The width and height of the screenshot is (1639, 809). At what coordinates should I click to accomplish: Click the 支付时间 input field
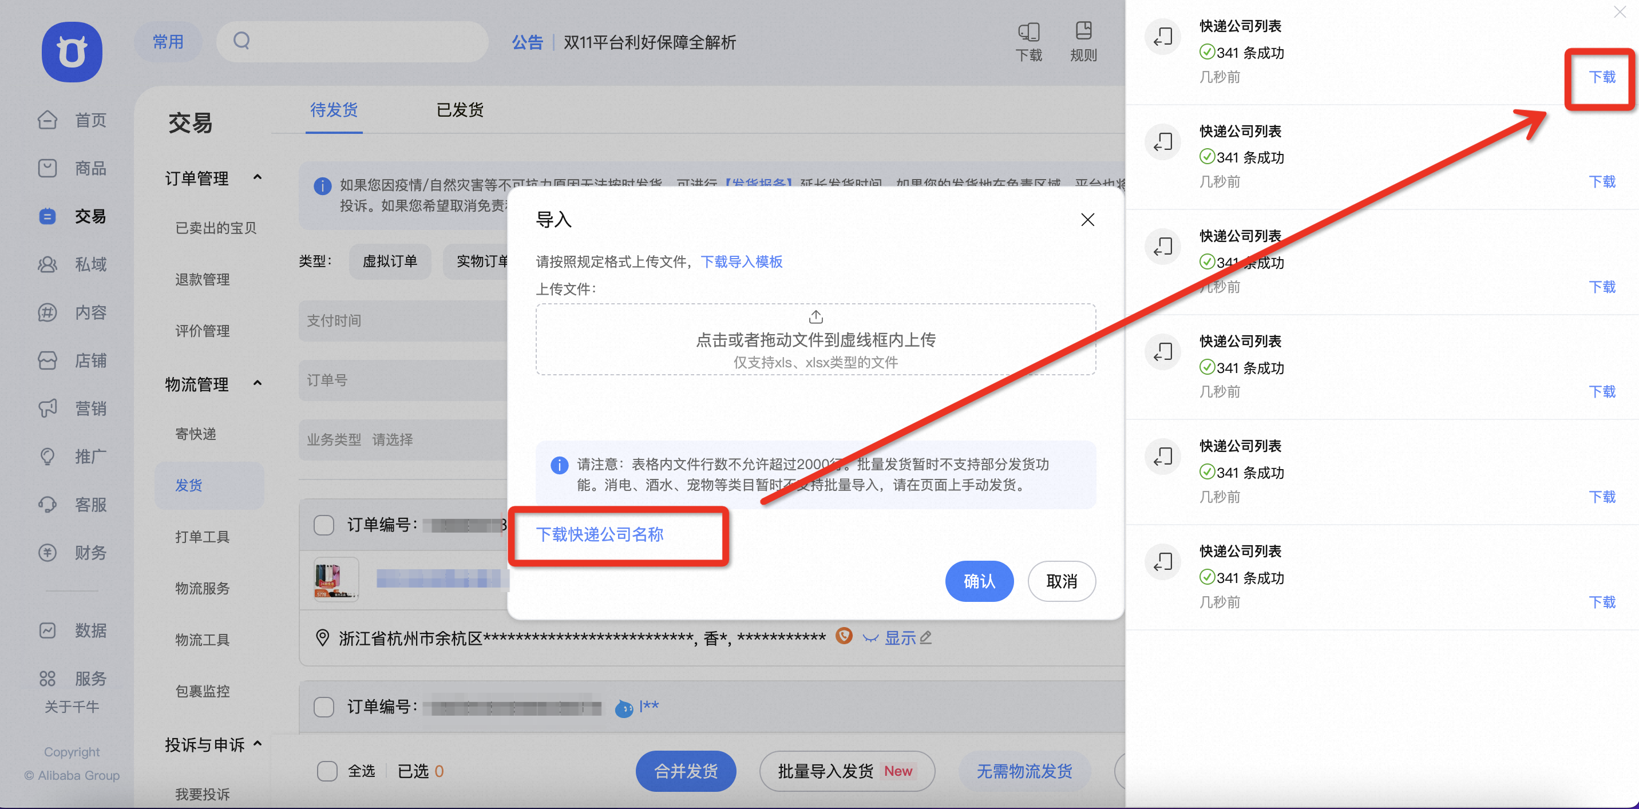click(403, 320)
